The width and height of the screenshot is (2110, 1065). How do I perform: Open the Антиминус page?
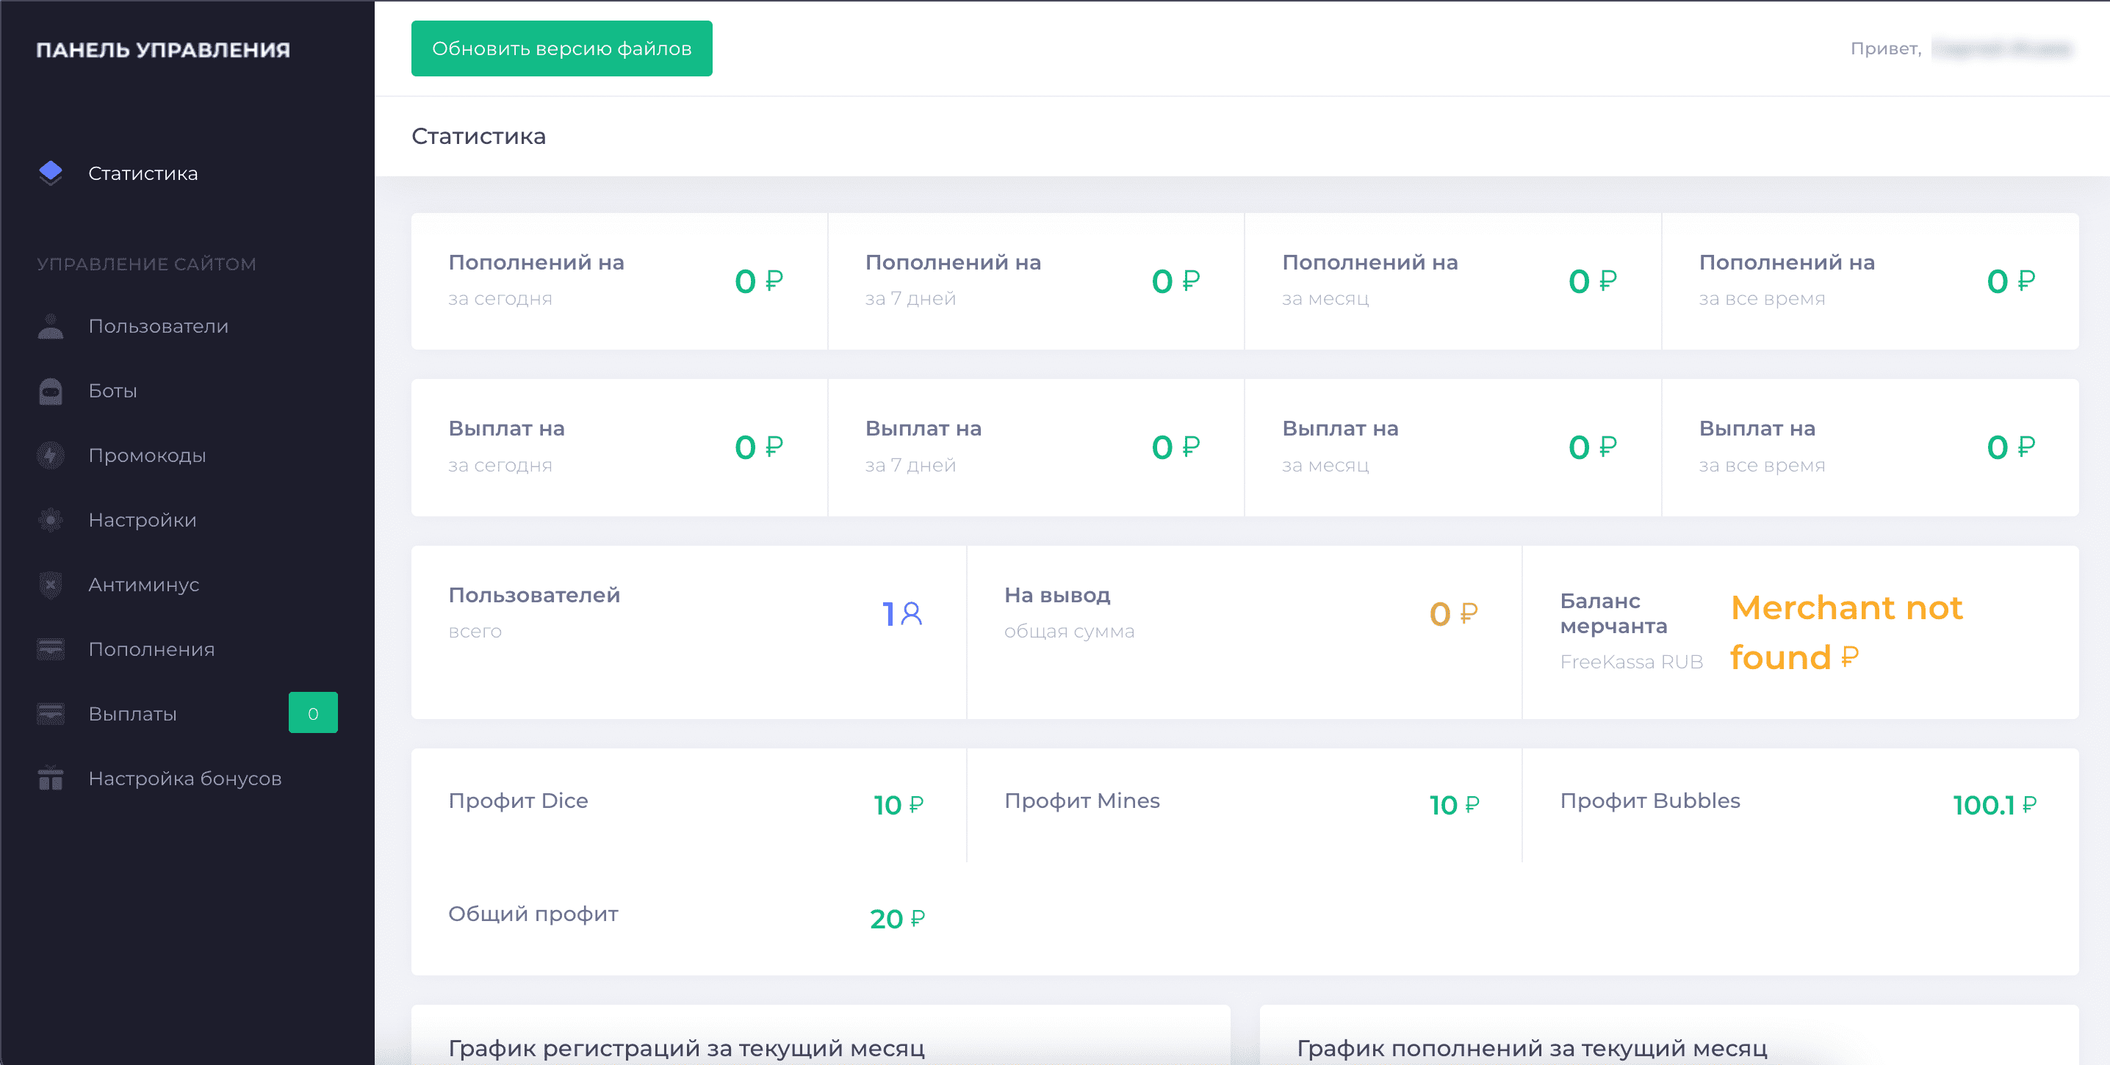coord(144,585)
